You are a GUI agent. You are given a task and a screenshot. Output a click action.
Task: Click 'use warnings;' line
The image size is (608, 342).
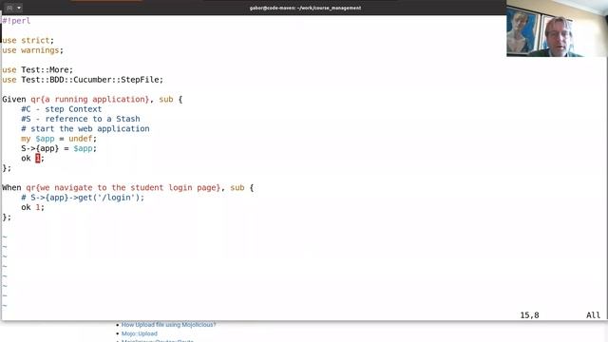(x=32, y=50)
